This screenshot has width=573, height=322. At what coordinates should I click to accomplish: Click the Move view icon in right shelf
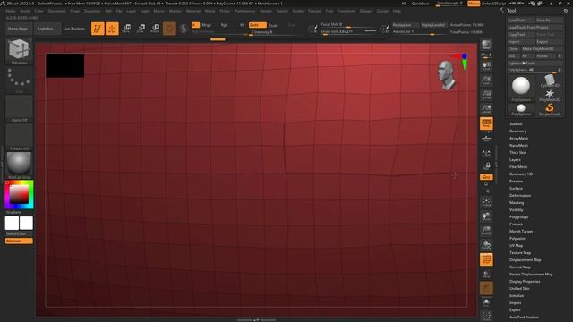pos(486,216)
